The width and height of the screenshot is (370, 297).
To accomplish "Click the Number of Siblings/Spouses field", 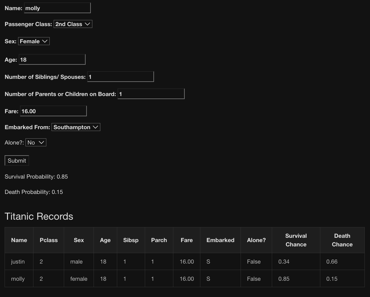I will (x=121, y=77).
